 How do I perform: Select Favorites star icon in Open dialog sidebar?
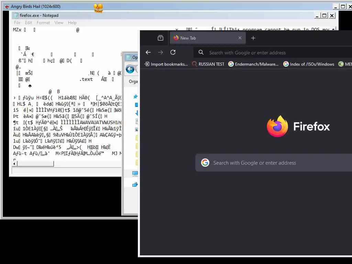click(135, 97)
